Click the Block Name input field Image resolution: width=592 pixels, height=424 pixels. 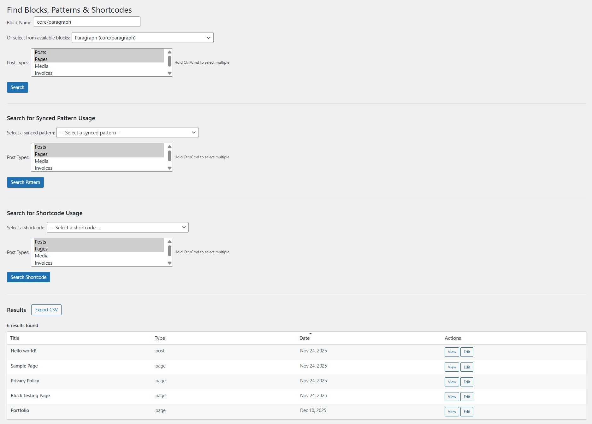coord(87,22)
